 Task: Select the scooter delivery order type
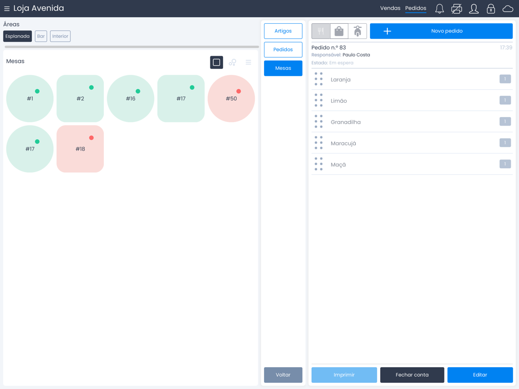point(357,31)
